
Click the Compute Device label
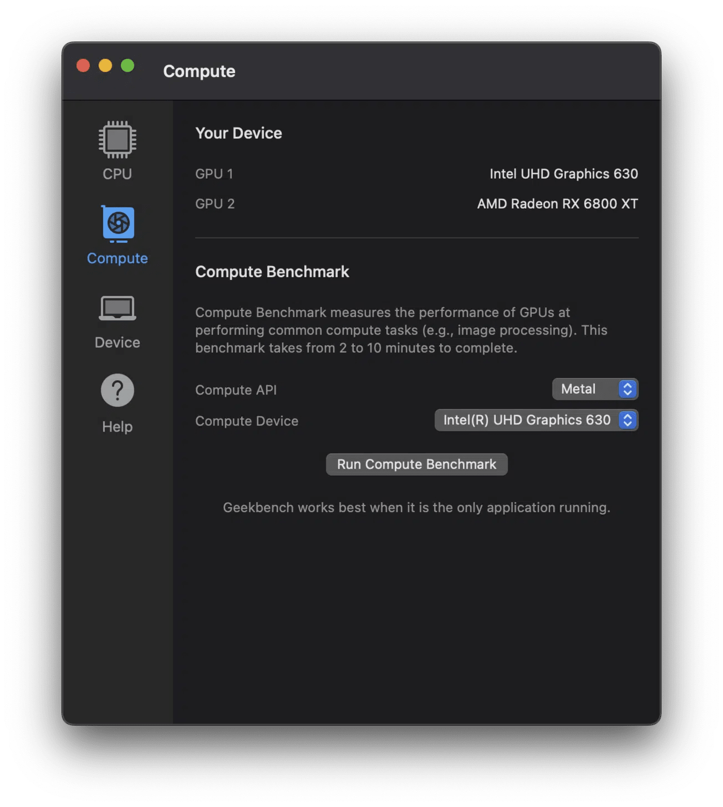pos(247,421)
